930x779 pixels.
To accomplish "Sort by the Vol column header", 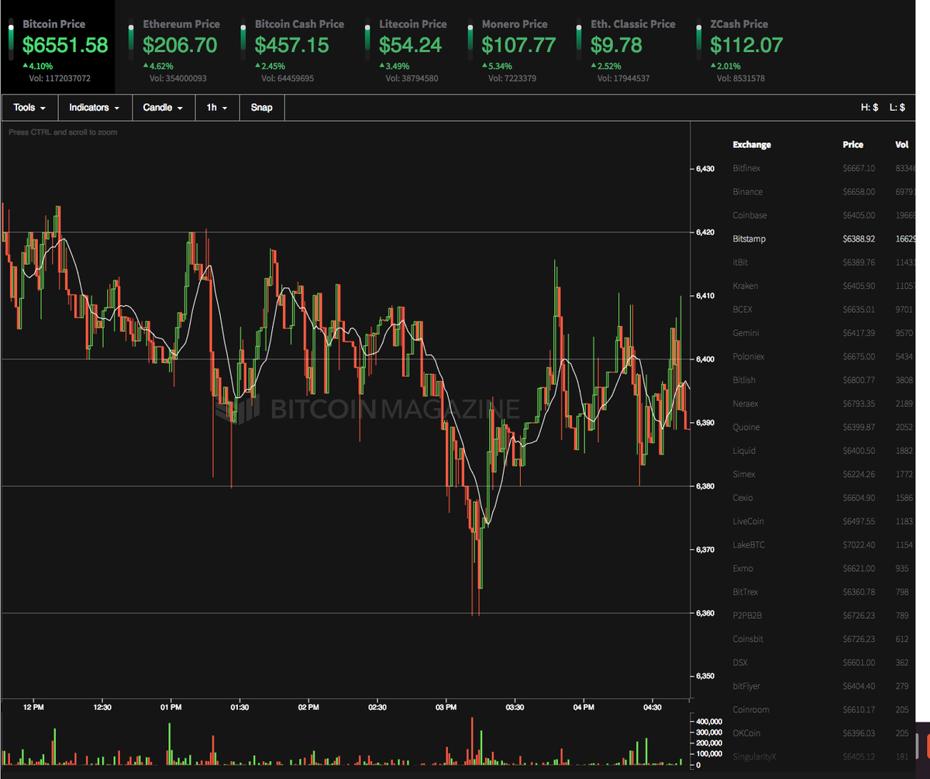I will (901, 145).
